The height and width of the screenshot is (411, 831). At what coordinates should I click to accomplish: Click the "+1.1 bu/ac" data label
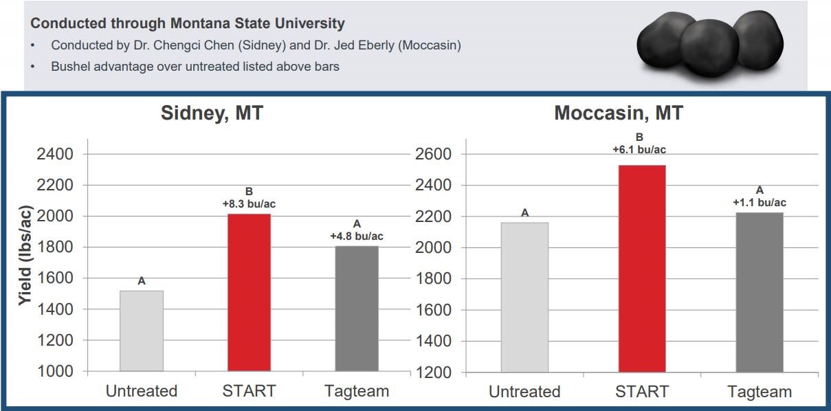tap(760, 202)
